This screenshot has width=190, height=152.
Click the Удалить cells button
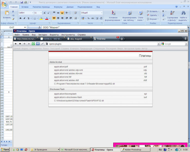(x=153, y=15)
